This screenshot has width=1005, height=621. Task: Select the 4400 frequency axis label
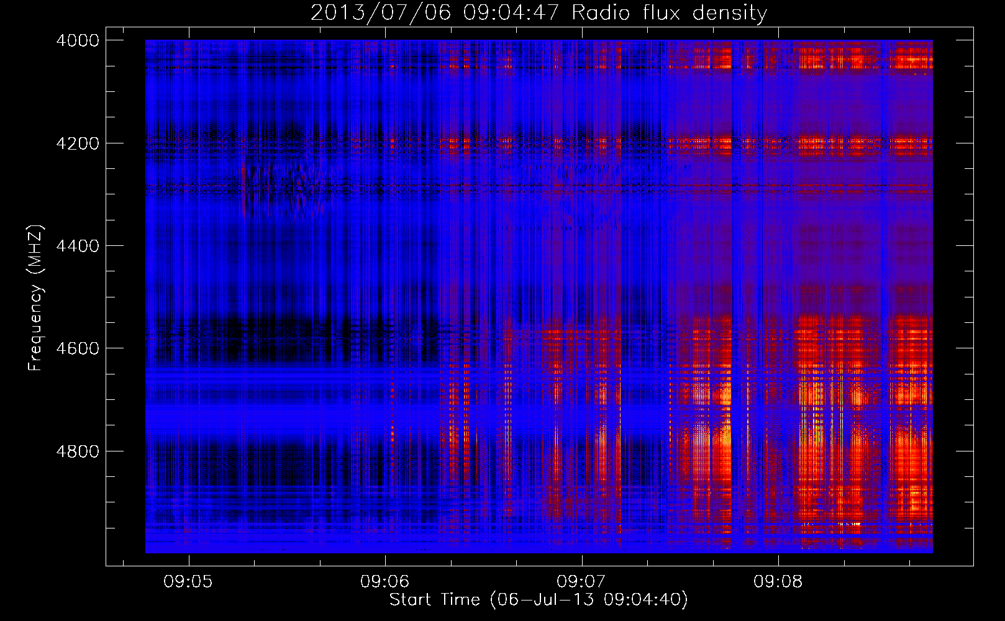tap(78, 246)
